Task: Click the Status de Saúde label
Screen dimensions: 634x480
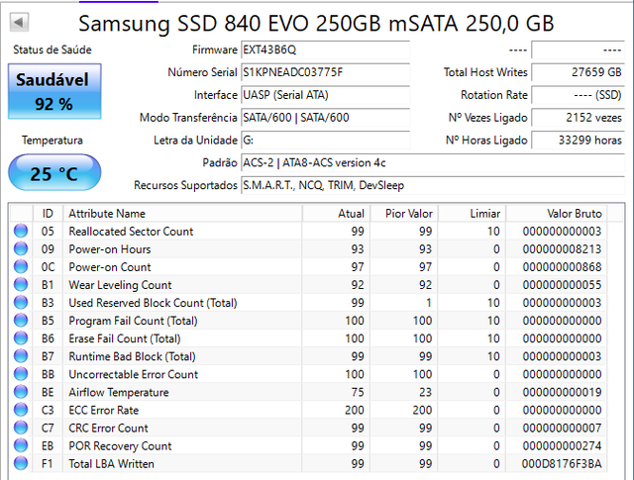Action: coord(53,49)
